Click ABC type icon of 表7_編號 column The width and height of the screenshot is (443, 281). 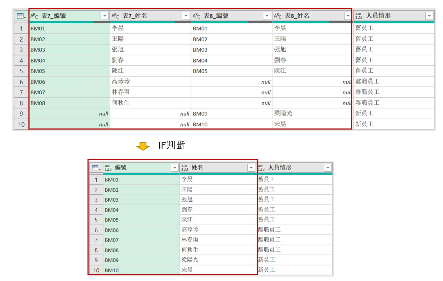(34, 16)
